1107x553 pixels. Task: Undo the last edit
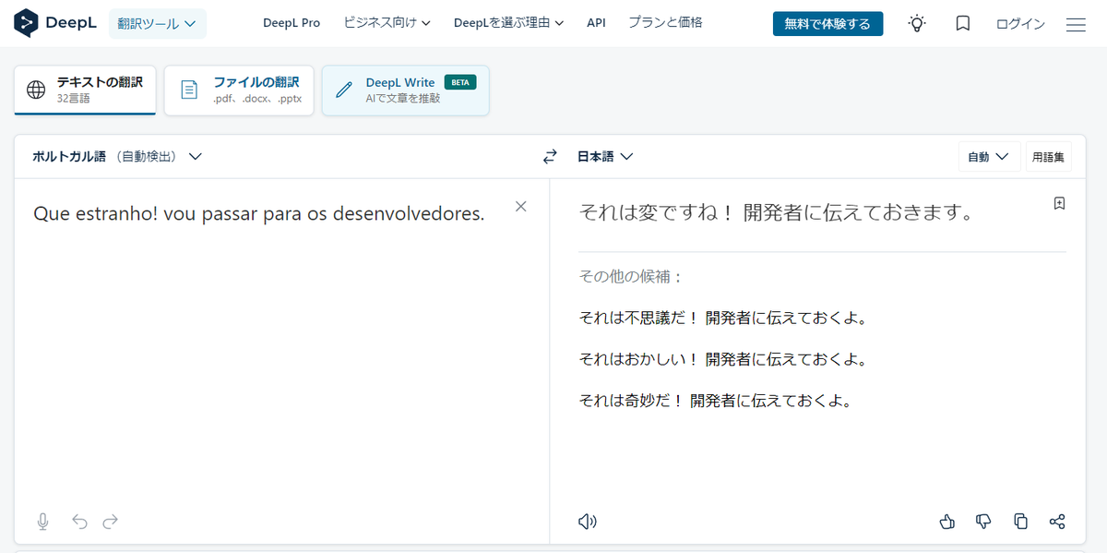(x=80, y=522)
